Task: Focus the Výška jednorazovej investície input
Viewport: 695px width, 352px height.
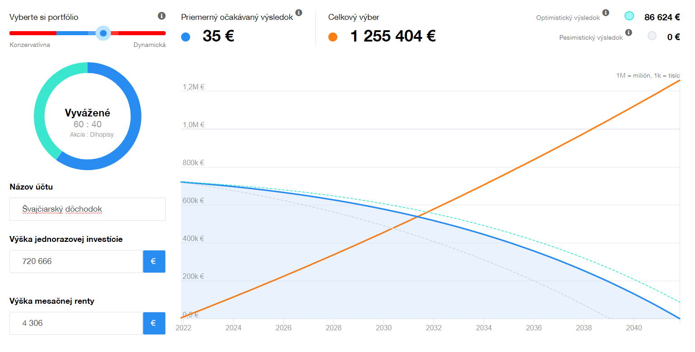Action: (x=76, y=261)
